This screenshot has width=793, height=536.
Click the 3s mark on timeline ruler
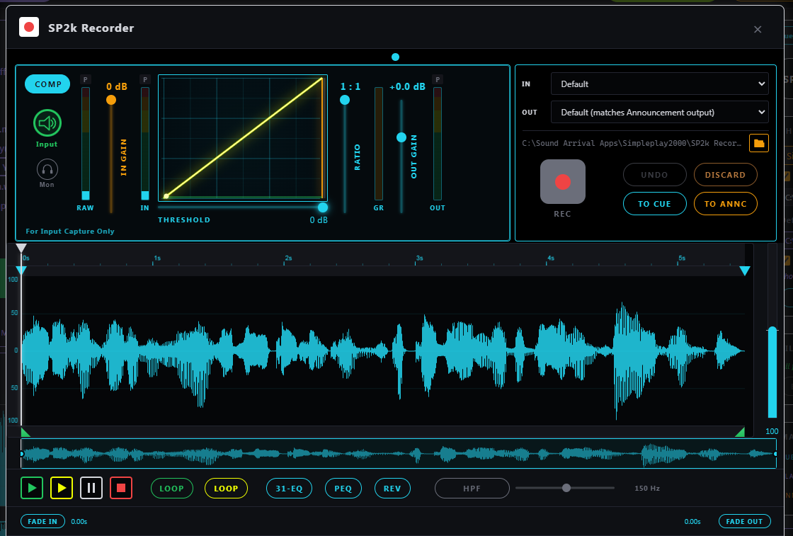[x=419, y=258]
